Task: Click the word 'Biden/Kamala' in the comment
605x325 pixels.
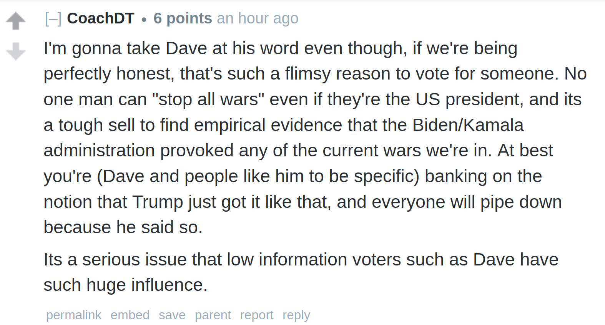Action: pos(468,125)
